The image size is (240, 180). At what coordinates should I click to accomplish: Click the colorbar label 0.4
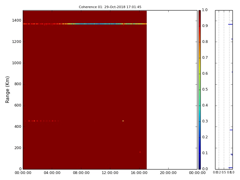click(x=205, y=106)
